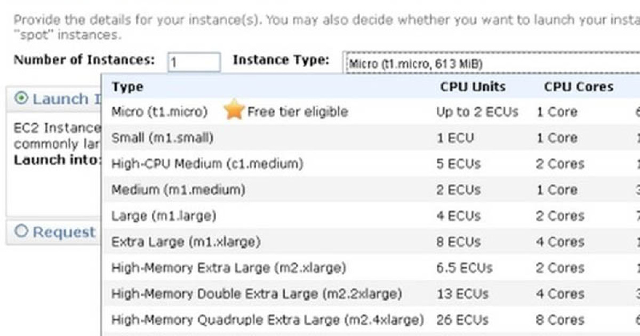
Task: Choose Small (m1.small) instance type
Action: 162,138
